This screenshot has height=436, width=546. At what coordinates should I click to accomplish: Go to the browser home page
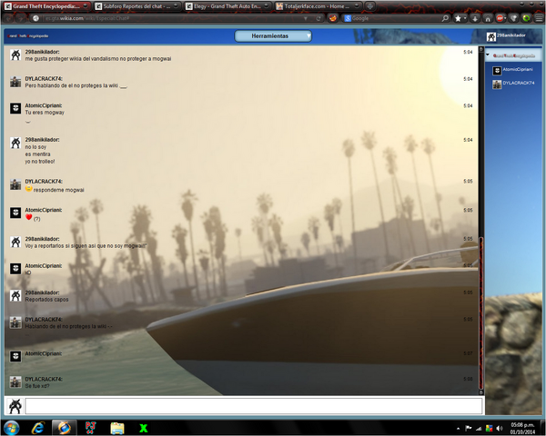[x=488, y=18]
